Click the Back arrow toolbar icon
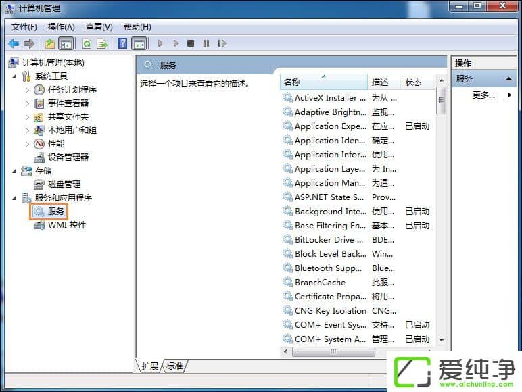 tap(14, 43)
